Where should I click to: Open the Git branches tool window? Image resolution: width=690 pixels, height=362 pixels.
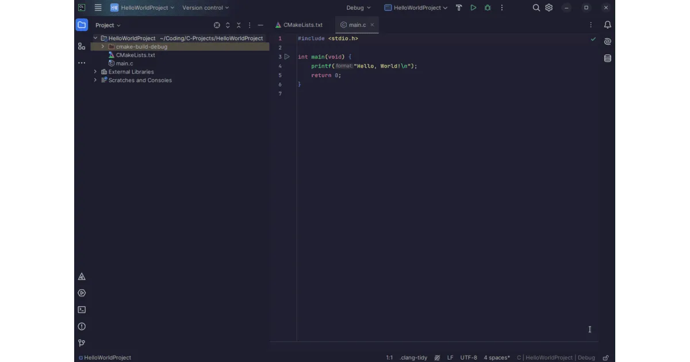coord(82,342)
